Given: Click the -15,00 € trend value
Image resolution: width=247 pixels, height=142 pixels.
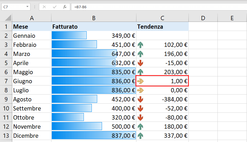Looking at the screenshot, I should pos(176,63).
